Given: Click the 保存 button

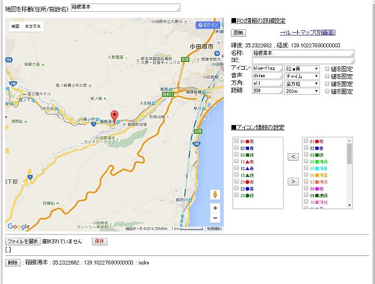Looking at the screenshot, I should coord(100,241).
